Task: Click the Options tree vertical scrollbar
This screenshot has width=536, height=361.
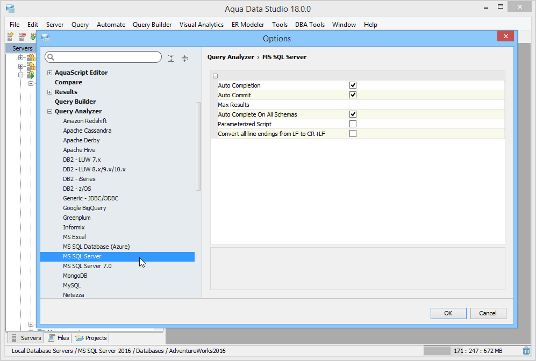Action: pos(198,146)
